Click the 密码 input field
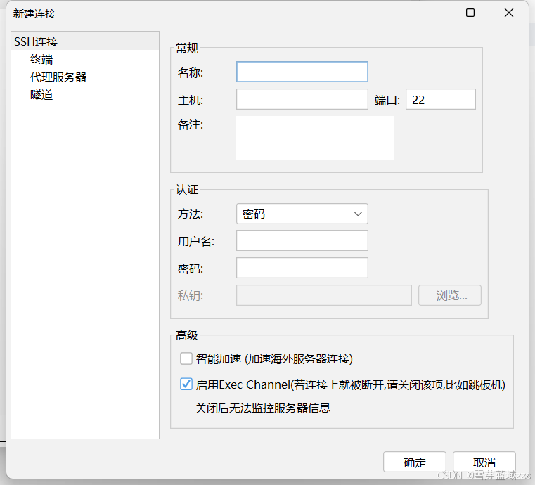The height and width of the screenshot is (485, 535). tap(302, 269)
